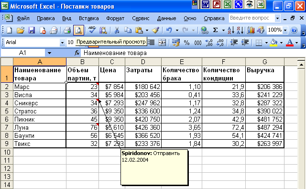Activate the Format Painter brush
This screenshot has width=306, height=189.
pyautogui.click(x=155, y=30)
